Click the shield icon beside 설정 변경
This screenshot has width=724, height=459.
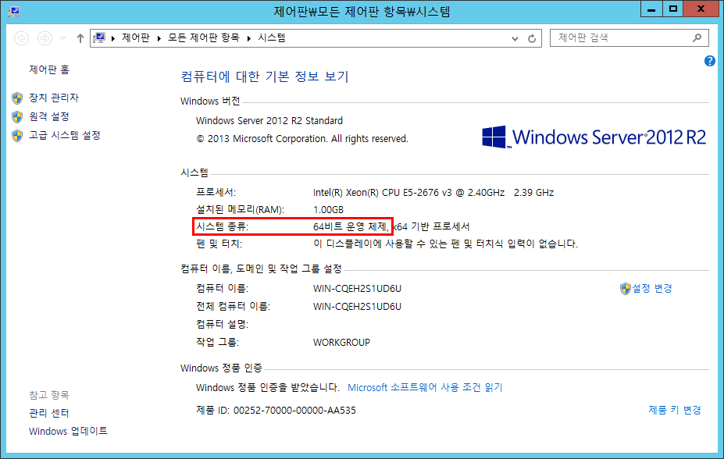625,289
